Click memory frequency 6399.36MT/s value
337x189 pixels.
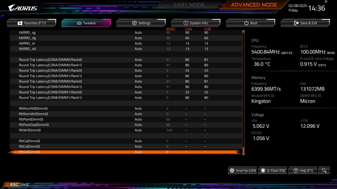tap(266, 89)
